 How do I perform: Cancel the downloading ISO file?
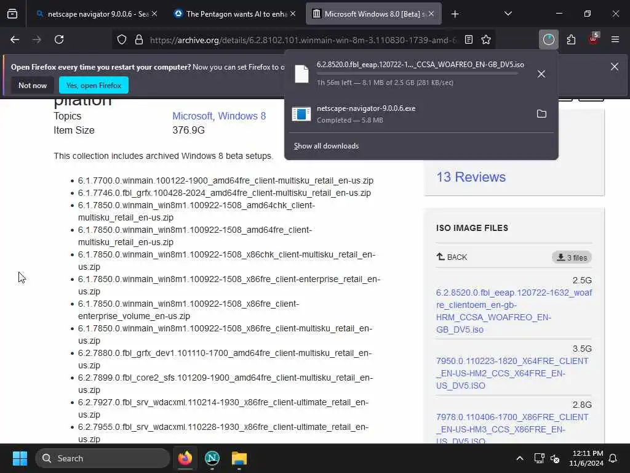pyautogui.click(x=541, y=74)
